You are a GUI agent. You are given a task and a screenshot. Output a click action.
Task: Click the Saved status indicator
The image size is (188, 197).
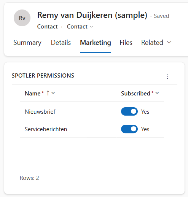[161, 16]
